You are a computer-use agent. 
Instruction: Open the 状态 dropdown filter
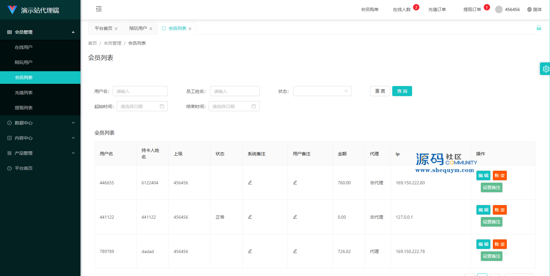(322, 91)
